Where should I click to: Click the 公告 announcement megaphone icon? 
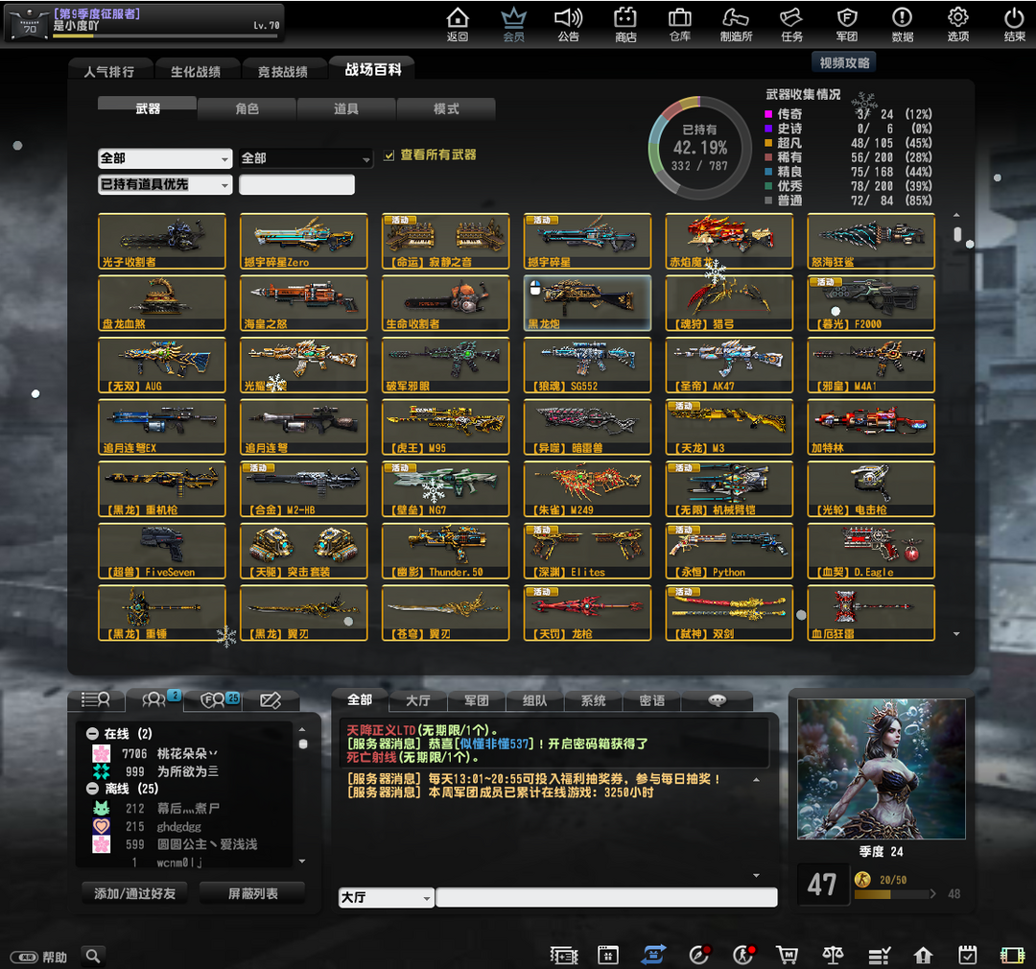click(x=568, y=23)
